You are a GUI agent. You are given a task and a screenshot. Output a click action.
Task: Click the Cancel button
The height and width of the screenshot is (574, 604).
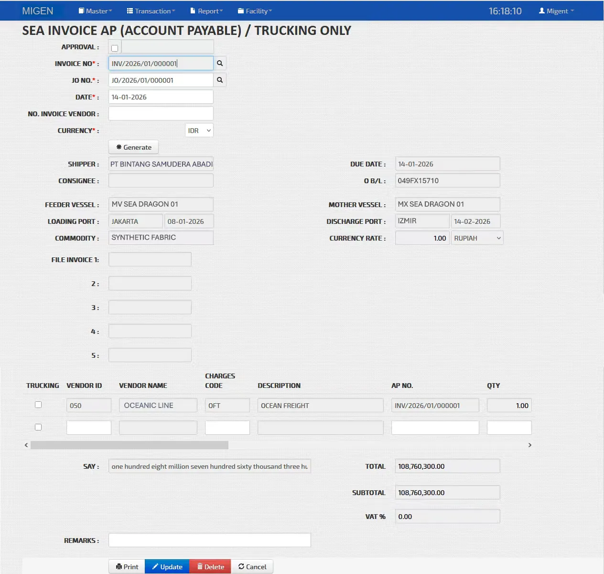pyautogui.click(x=252, y=567)
